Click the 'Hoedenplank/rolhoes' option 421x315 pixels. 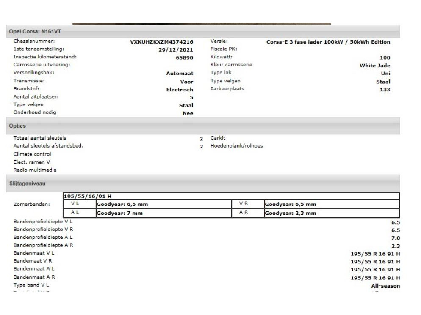(236, 146)
